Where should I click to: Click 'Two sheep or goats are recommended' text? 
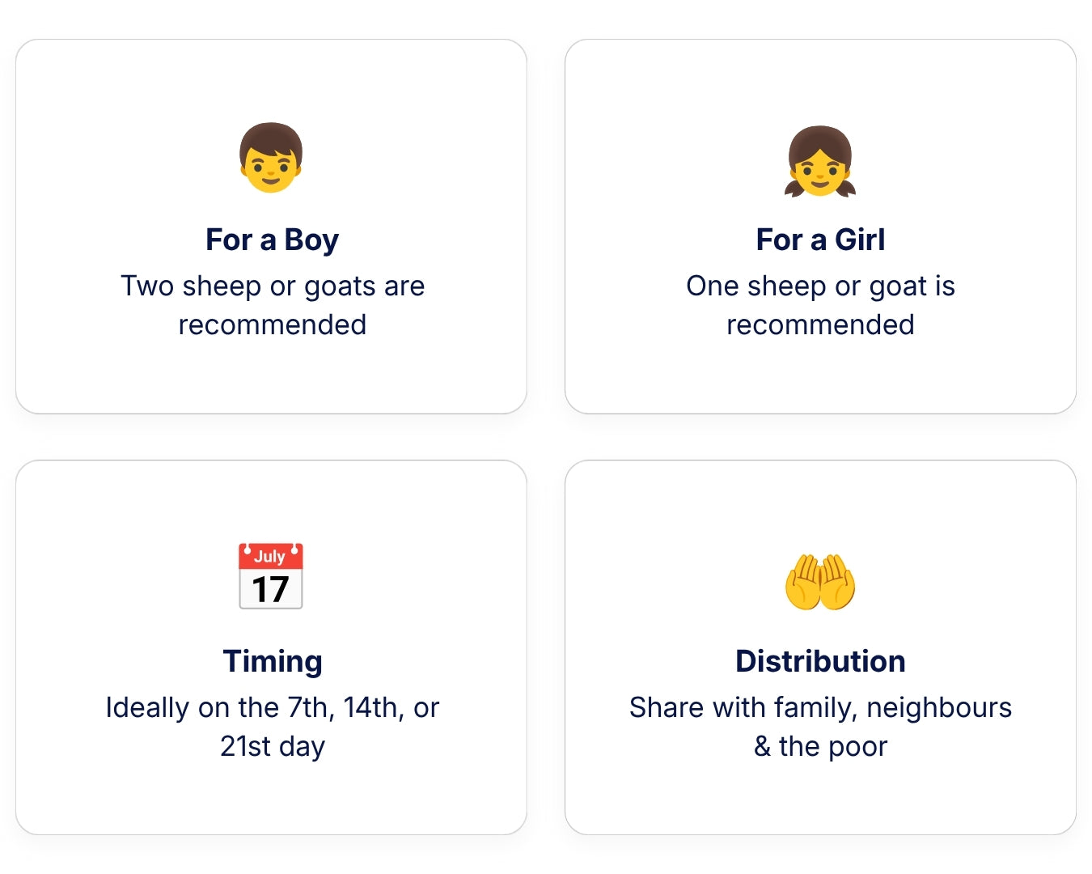click(x=273, y=305)
